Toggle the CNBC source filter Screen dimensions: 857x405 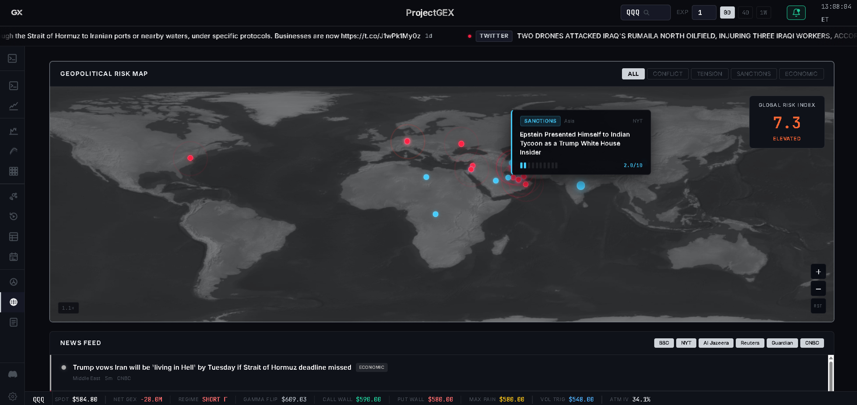coord(812,343)
